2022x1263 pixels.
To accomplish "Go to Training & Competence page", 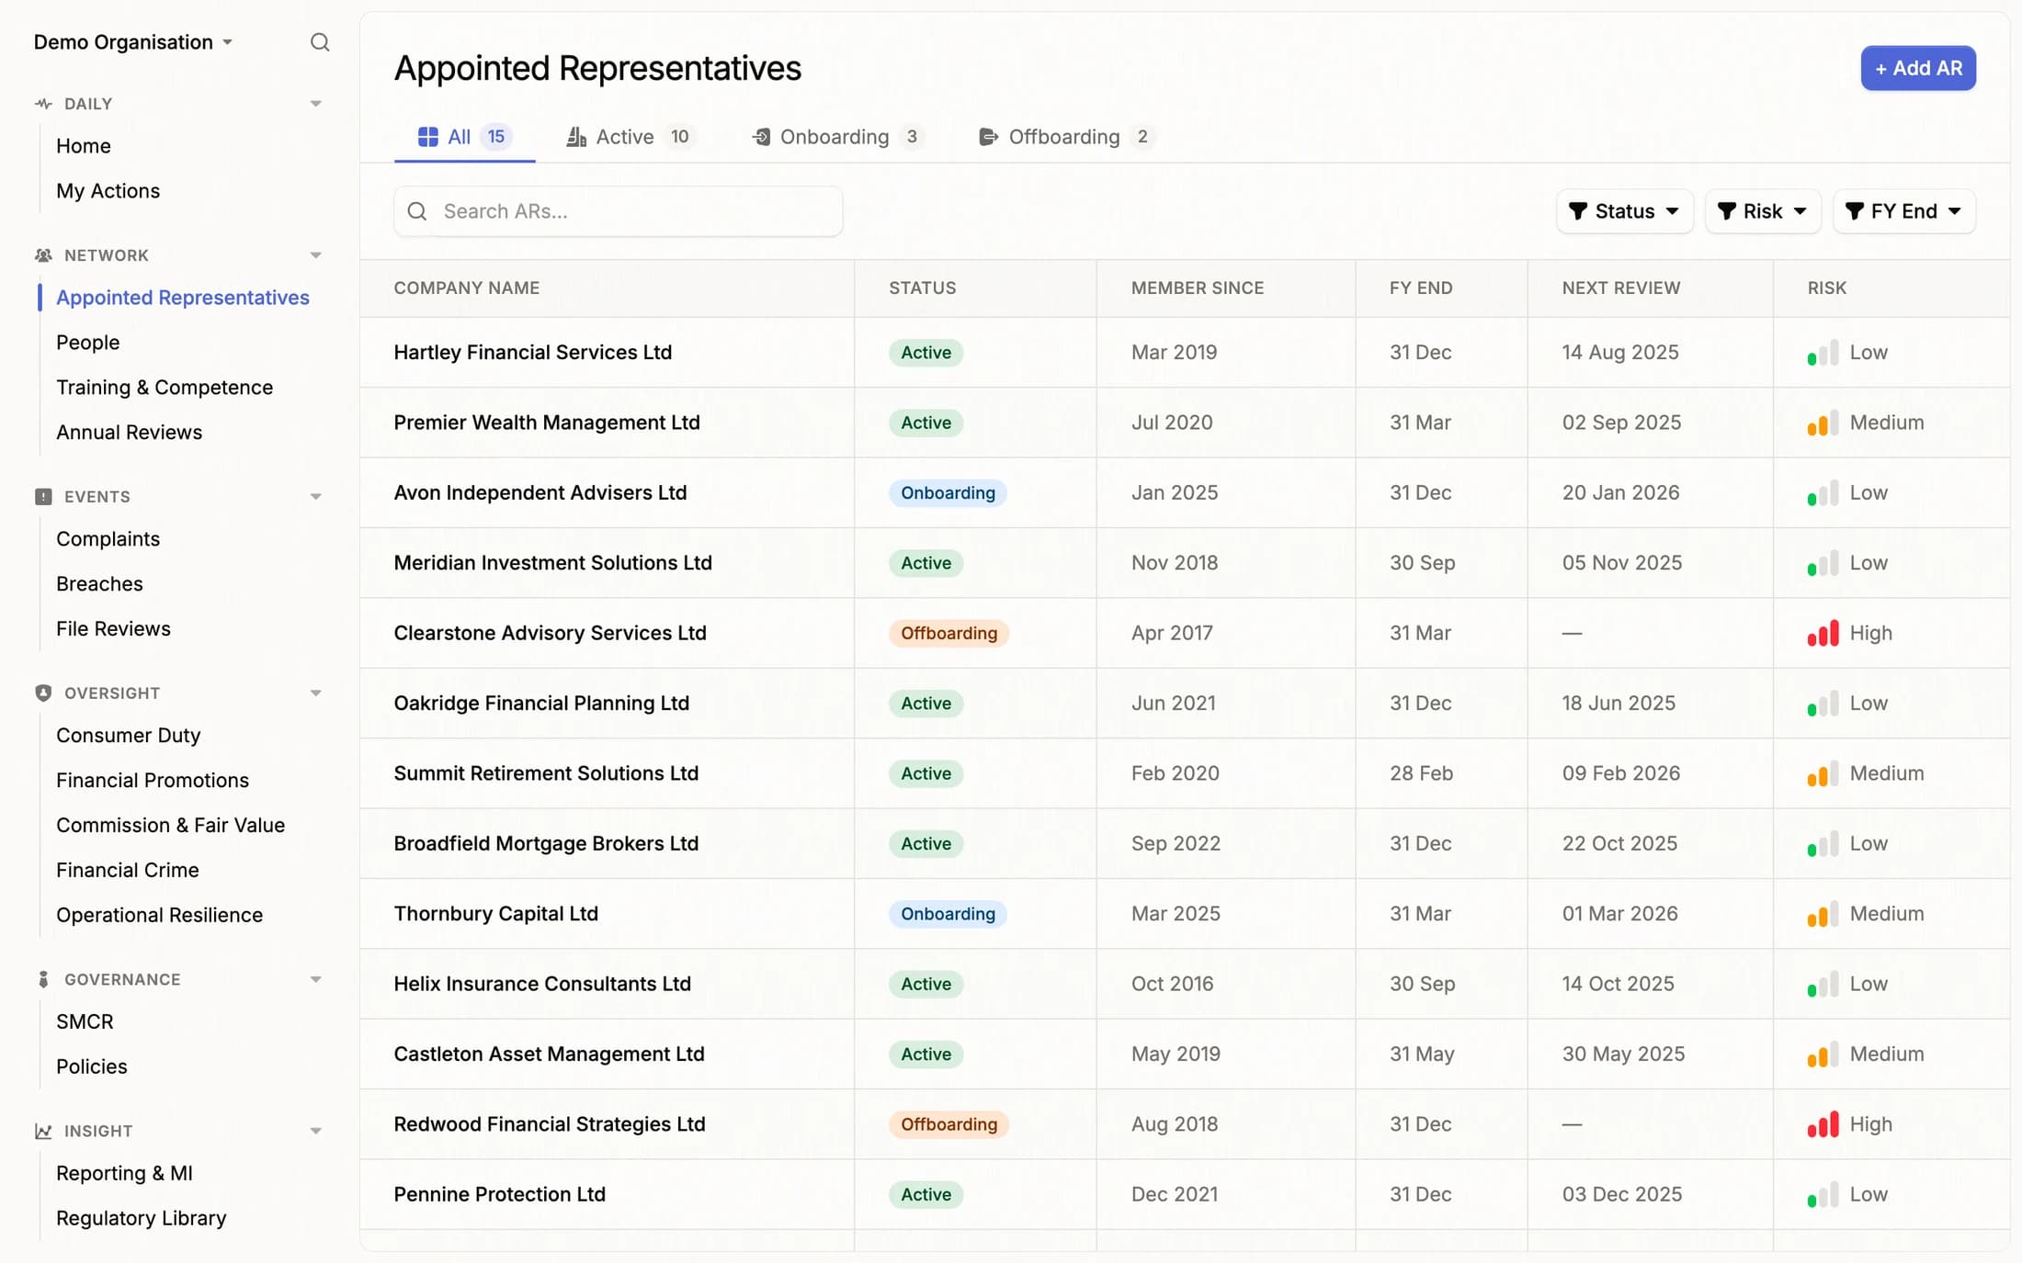I will click(165, 388).
